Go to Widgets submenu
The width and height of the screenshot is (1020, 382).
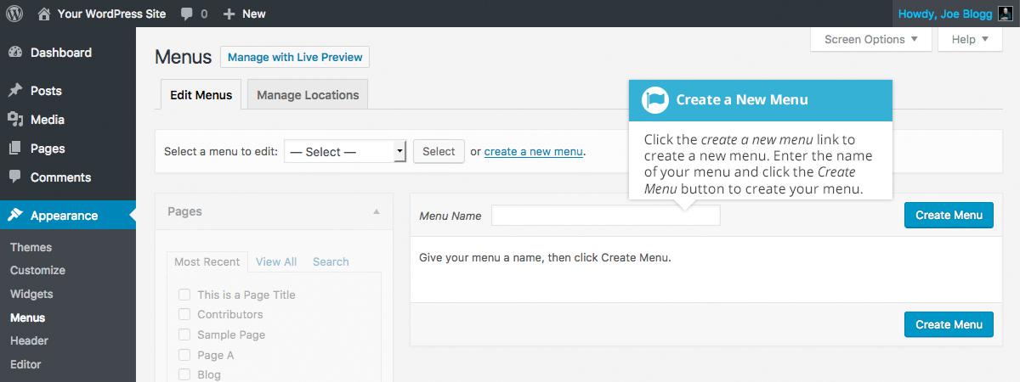tap(31, 294)
